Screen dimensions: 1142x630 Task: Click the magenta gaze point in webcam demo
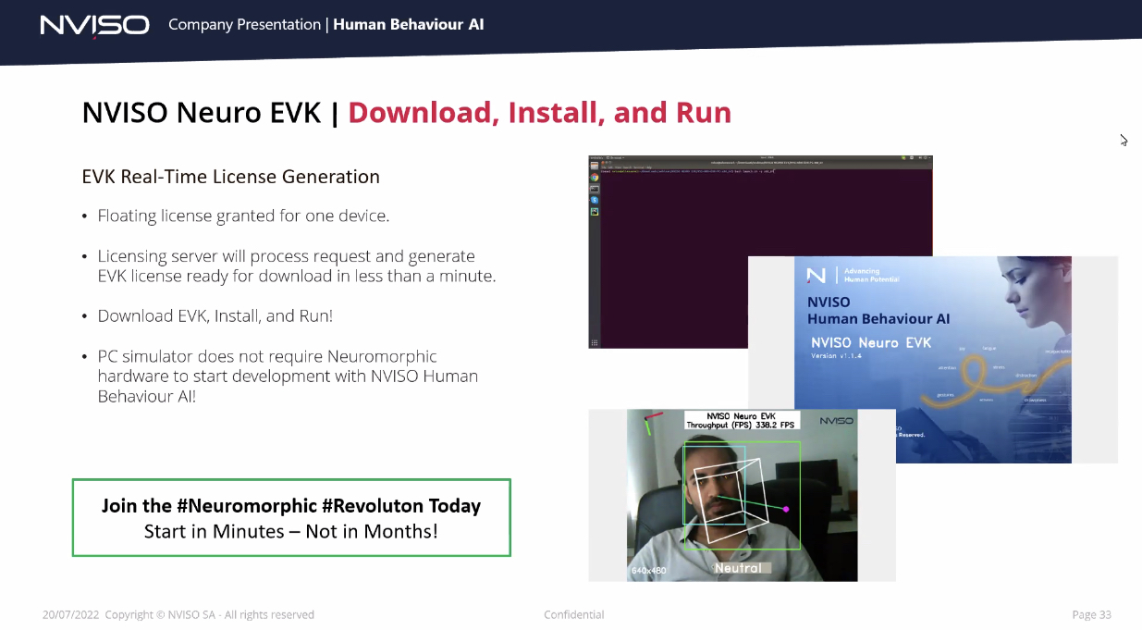click(786, 509)
